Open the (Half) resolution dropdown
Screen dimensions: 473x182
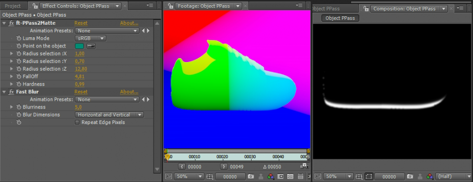click(x=454, y=176)
